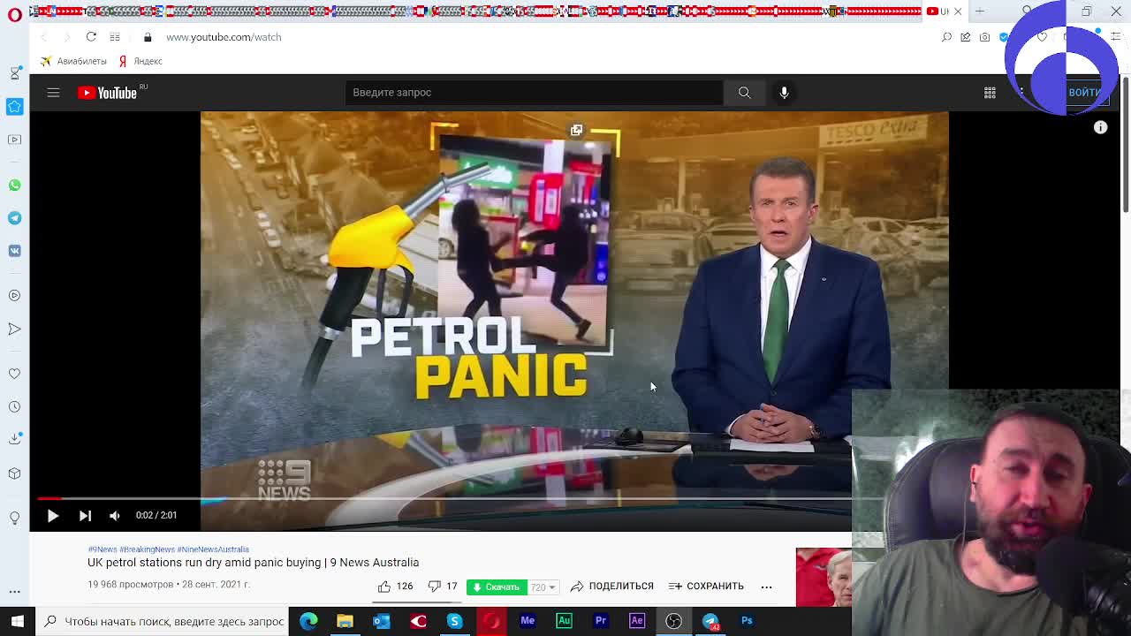Open the YouTube apps grid
The height and width of the screenshot is (636, 1131).
(x=990, y=93)
